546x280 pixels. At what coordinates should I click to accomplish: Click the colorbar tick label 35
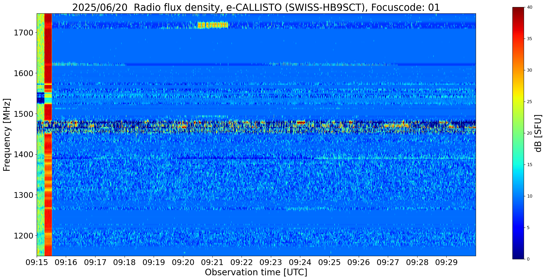click(x=529, y=39)
